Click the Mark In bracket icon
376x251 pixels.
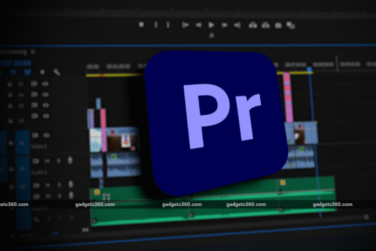pyautogui.click(x=156, y=24)
